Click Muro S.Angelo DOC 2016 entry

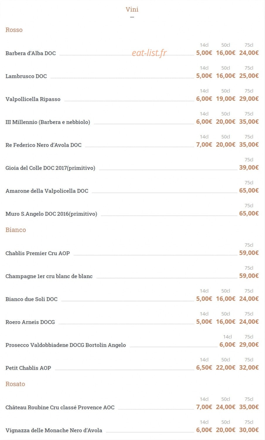[x=51, y=214]
